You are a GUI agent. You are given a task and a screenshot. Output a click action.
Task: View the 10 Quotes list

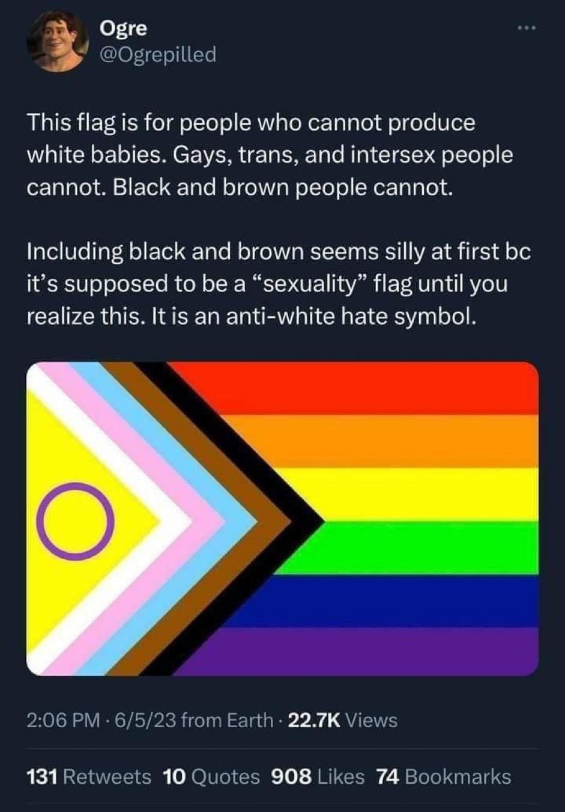(x=211, y=777)
